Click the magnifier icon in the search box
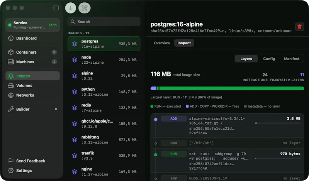This screenshot has height=181, width=309. (73, 22)
